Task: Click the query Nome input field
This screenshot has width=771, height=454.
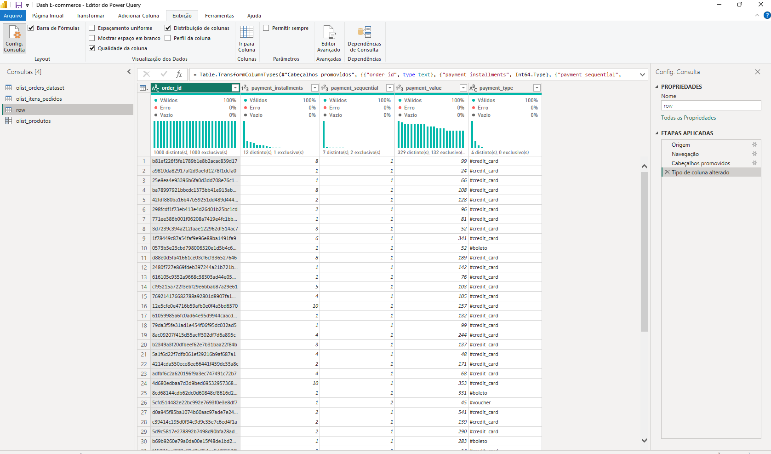Action: click(711, 106)
